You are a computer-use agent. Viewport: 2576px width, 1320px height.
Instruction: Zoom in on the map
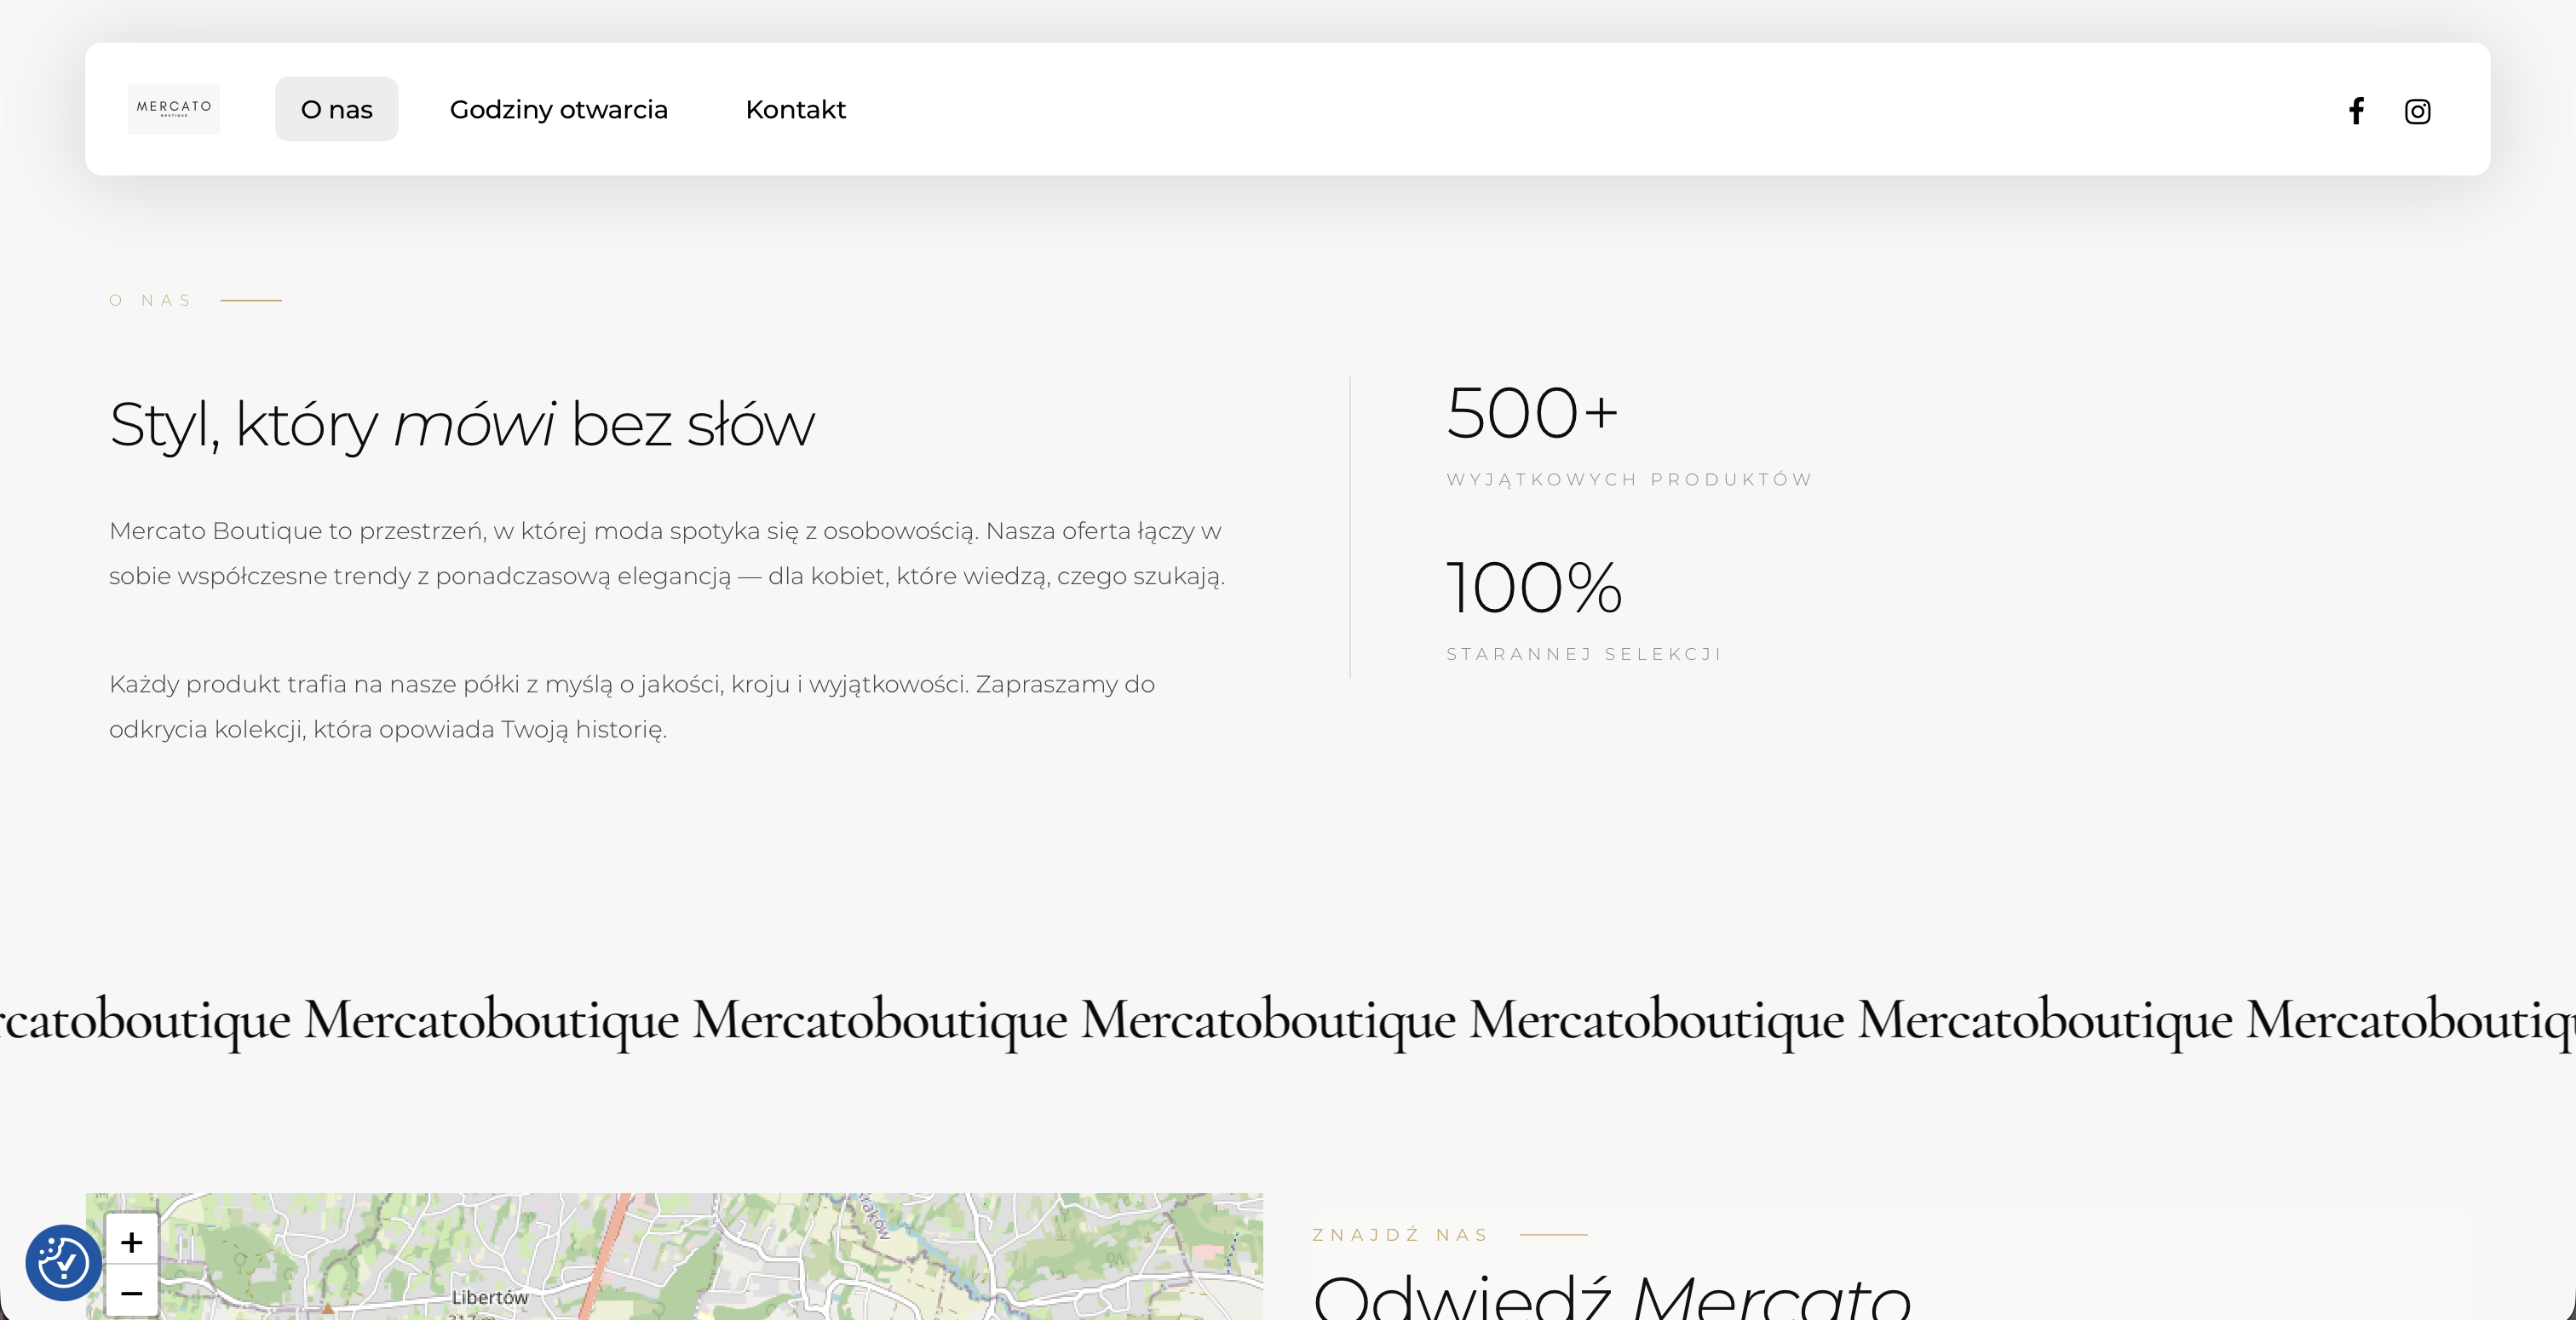coord(132,1242)
